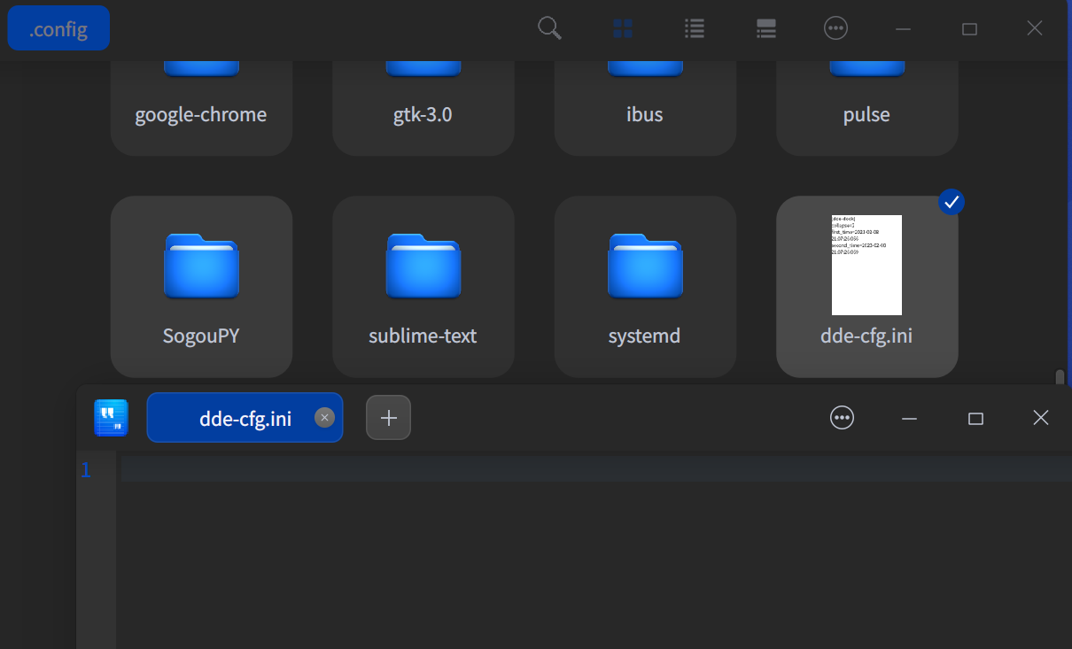Open file manager more options menu
The width and height of the screenshot is (1072, 649).
[x=835, y=28]
